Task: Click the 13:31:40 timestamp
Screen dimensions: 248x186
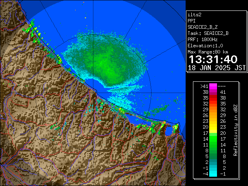Action: 213,59
